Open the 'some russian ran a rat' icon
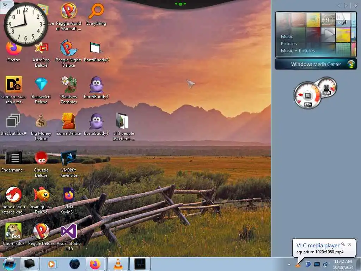 pos(14,90)
